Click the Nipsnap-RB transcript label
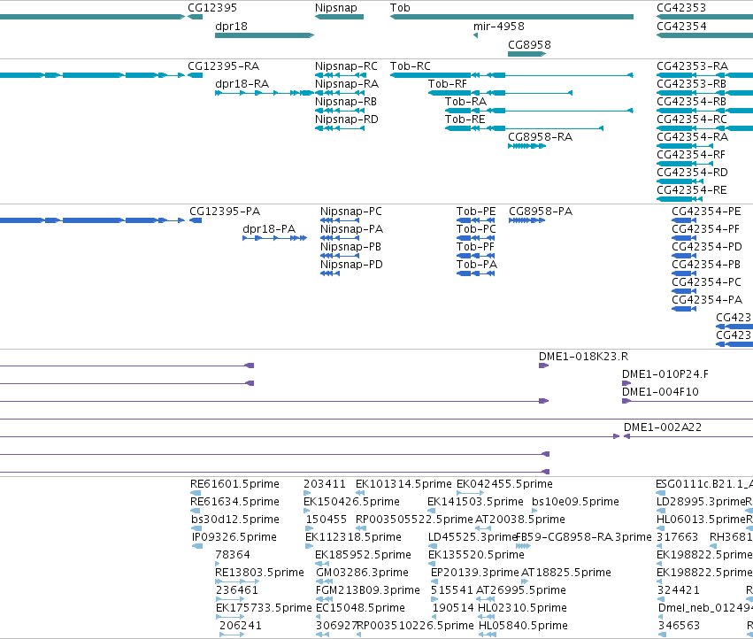 [x=345, y=102]
